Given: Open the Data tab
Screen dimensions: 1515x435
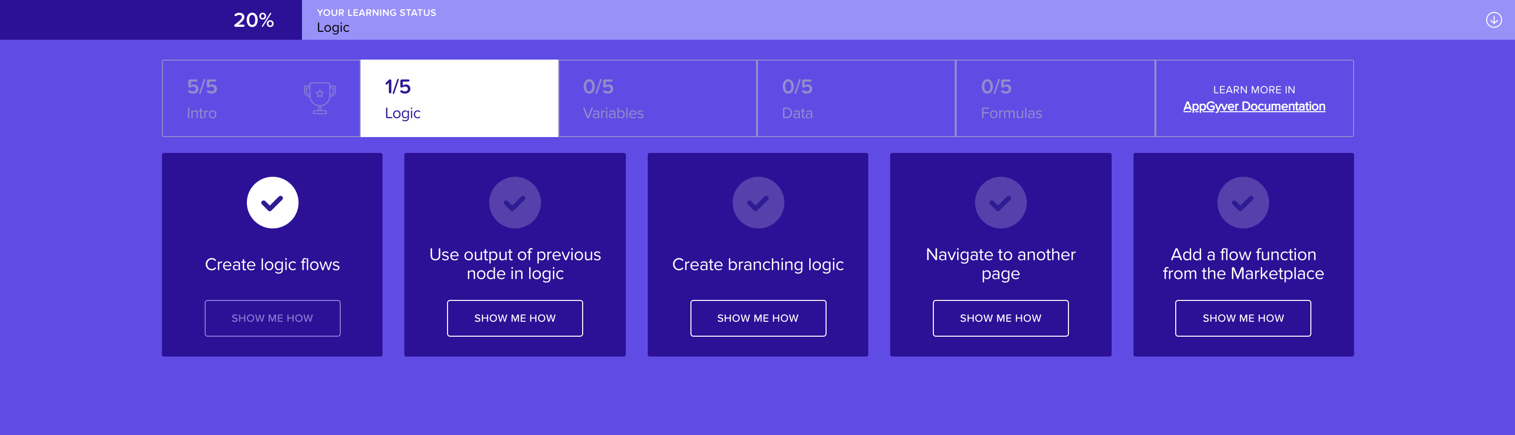Looking at the screenshot, I should pos(856,98).
